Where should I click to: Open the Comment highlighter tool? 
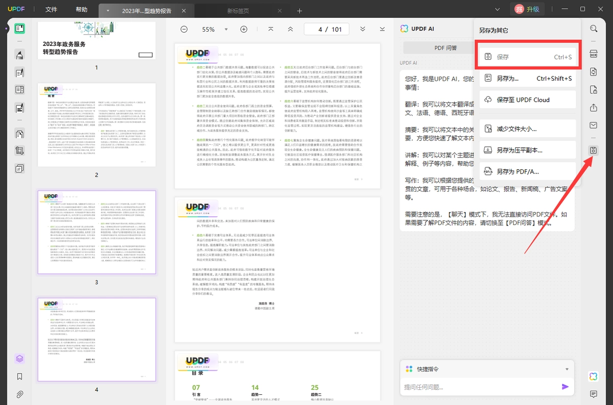click(x=19, y=55)
